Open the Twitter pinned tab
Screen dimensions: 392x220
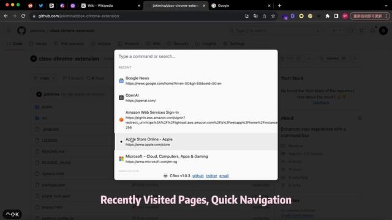[41, 5]
